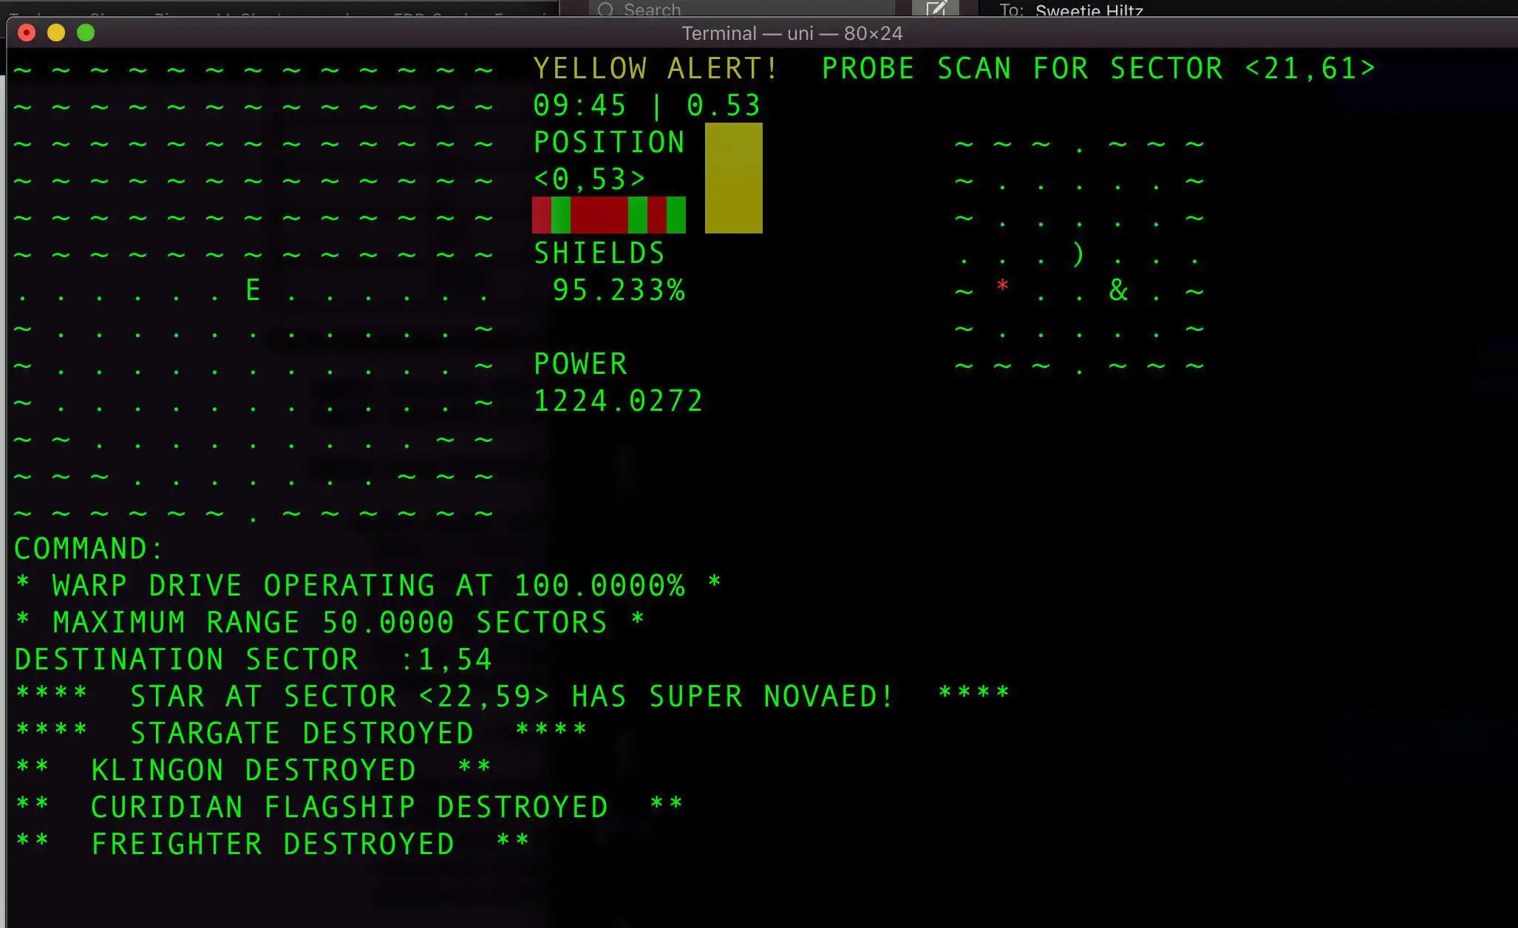Click the ampersand symbol in probe scan
This screenshot has width=1518, height=928.
tap(1118, 290)
